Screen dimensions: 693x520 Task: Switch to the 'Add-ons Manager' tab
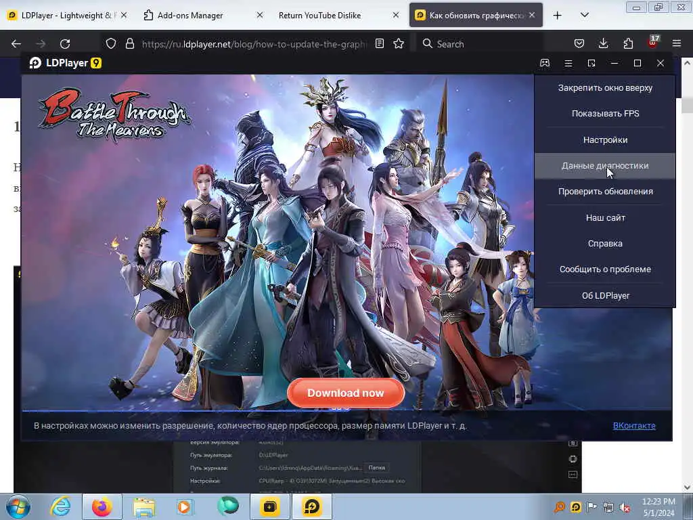click(190, 16)
